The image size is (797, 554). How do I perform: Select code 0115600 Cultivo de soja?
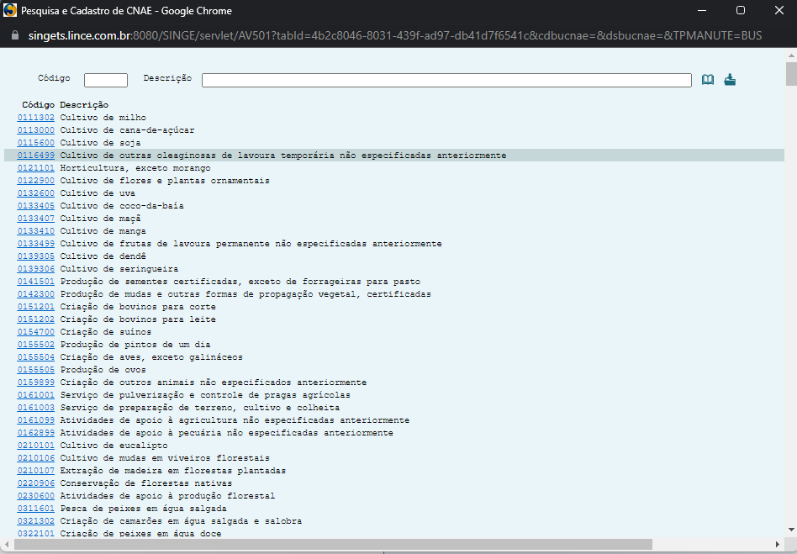pyautogui.click(x=36, y=143)
